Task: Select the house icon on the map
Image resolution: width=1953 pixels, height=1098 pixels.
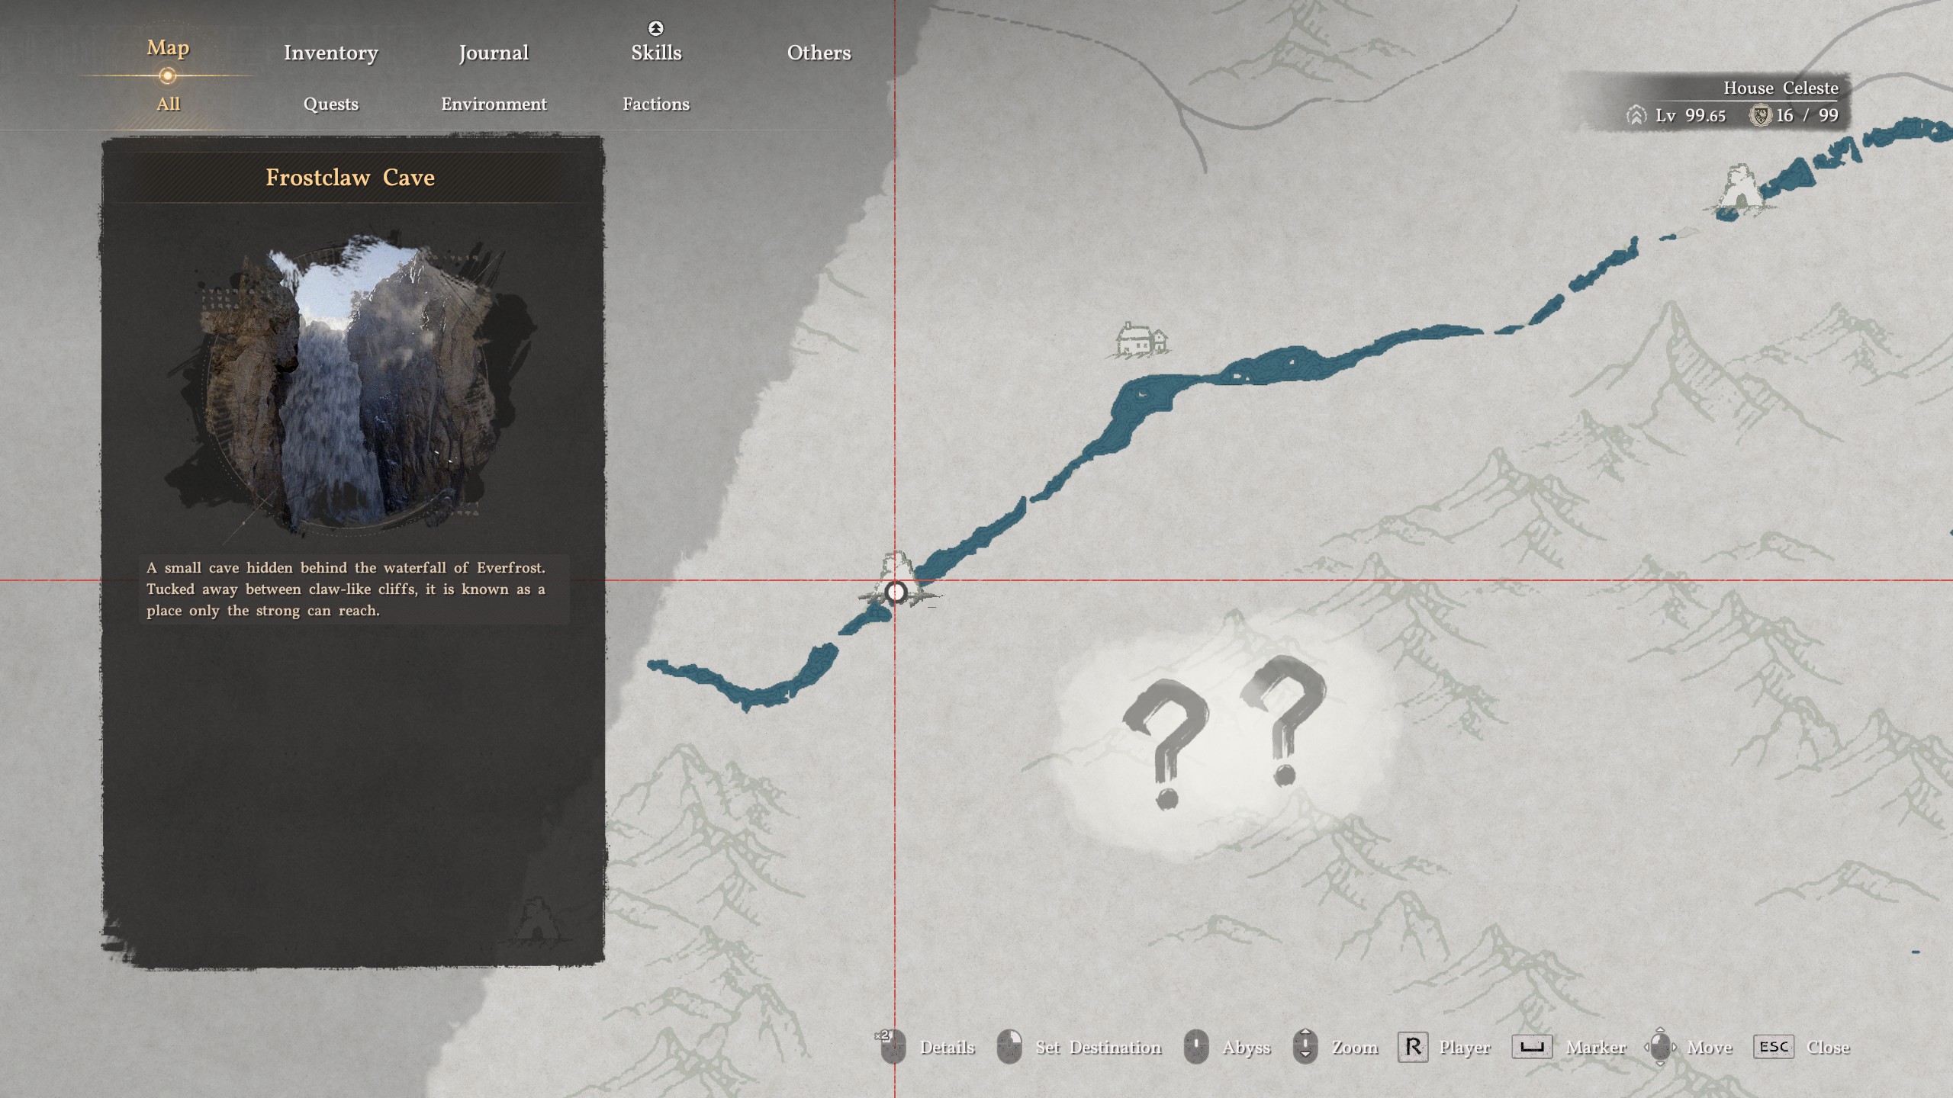Action: coord(1141,340)
